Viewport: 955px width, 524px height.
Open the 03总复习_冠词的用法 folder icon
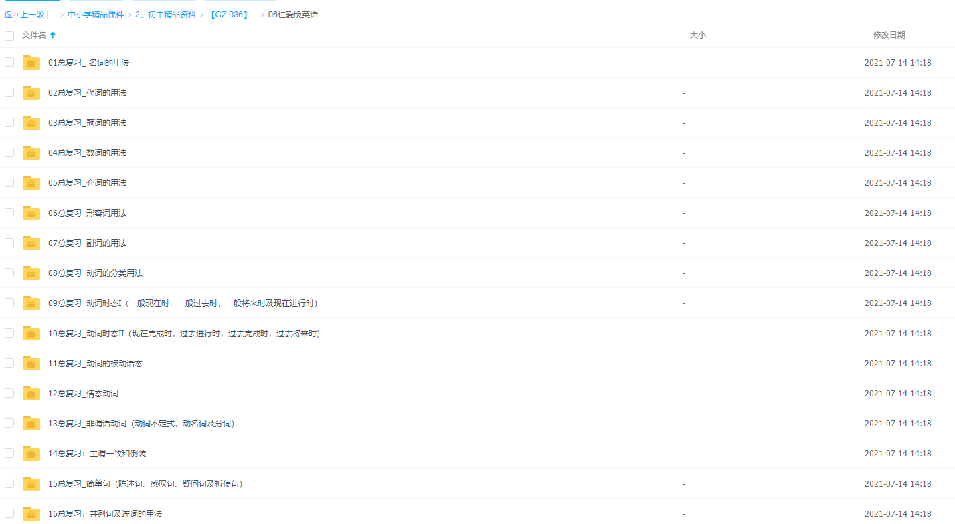31,123
